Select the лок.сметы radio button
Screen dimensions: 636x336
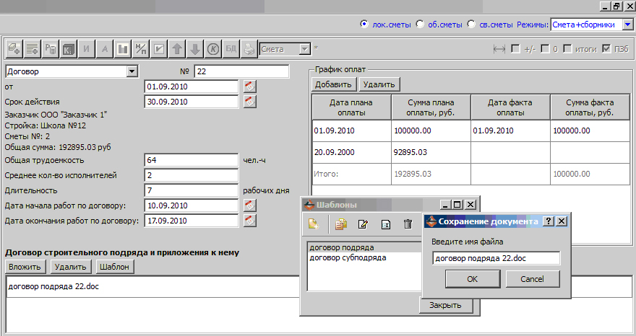(364, 25)
